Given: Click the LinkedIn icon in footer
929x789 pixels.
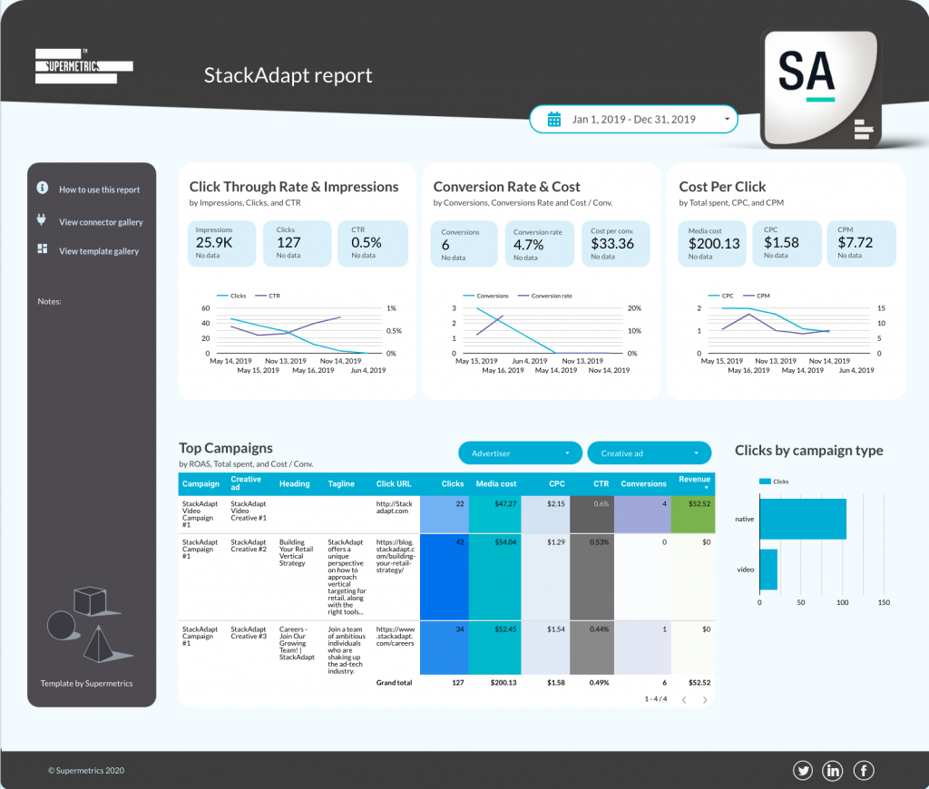Looking at the screenshot, I should click(x=833, y=771).
